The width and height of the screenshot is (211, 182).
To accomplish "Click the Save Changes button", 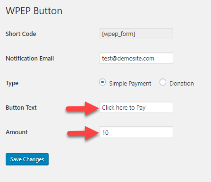I will point(27,159).
